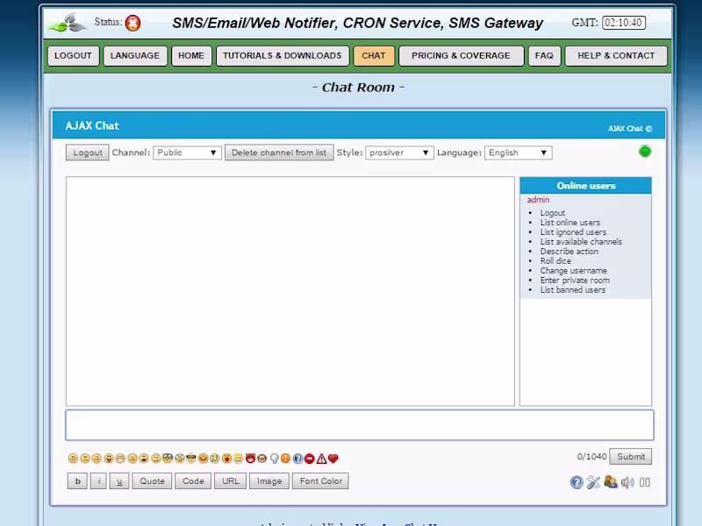Insert the brown monkey emoticon
This screenshot has width=702, height=526.
click(261, 458)
